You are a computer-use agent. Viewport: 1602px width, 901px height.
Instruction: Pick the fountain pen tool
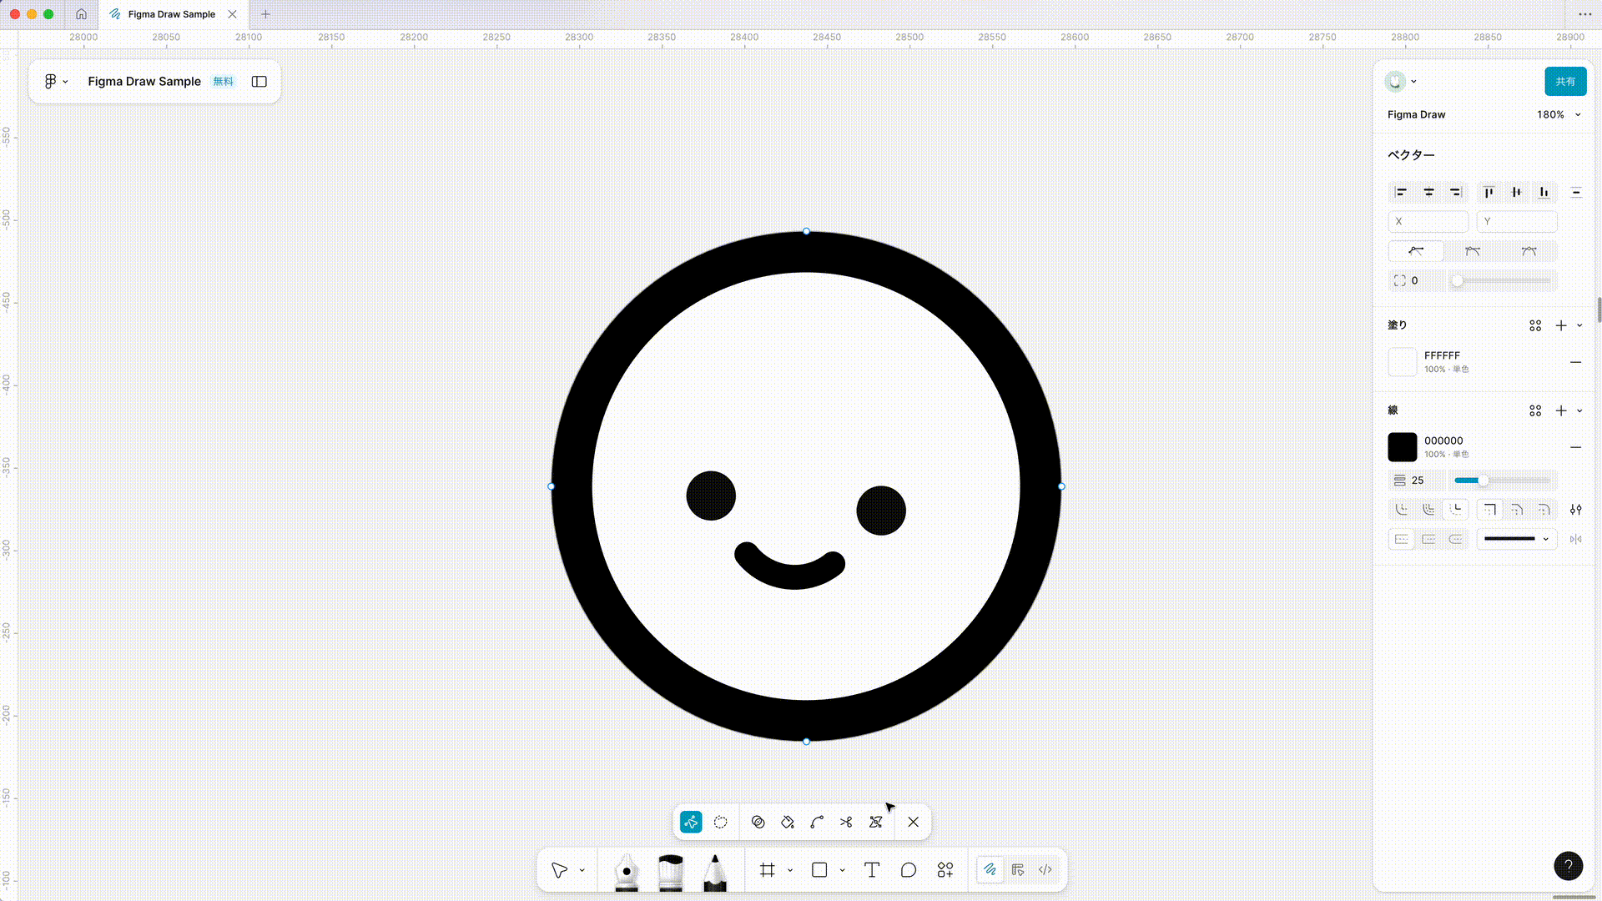(626, 871)
